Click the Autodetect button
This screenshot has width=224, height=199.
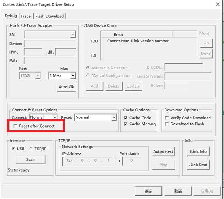click(x=163, y=151)
